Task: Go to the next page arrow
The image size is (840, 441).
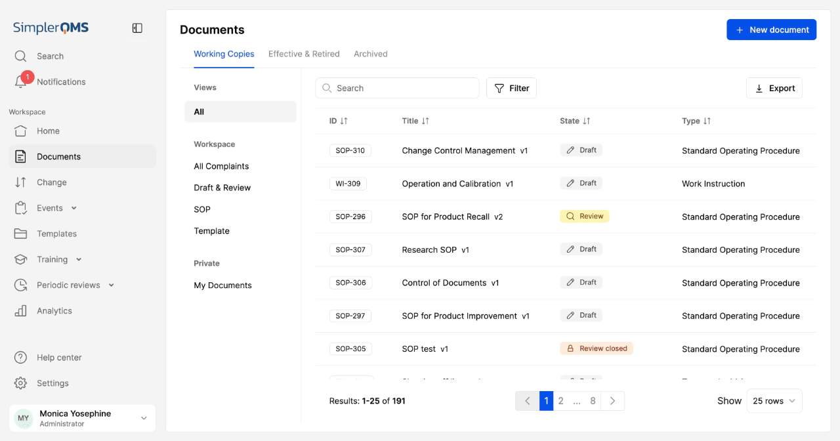Action: pos(612,401)
